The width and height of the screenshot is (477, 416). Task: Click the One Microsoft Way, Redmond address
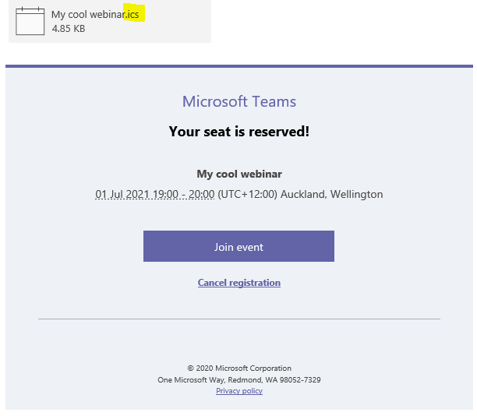[239, 380]
